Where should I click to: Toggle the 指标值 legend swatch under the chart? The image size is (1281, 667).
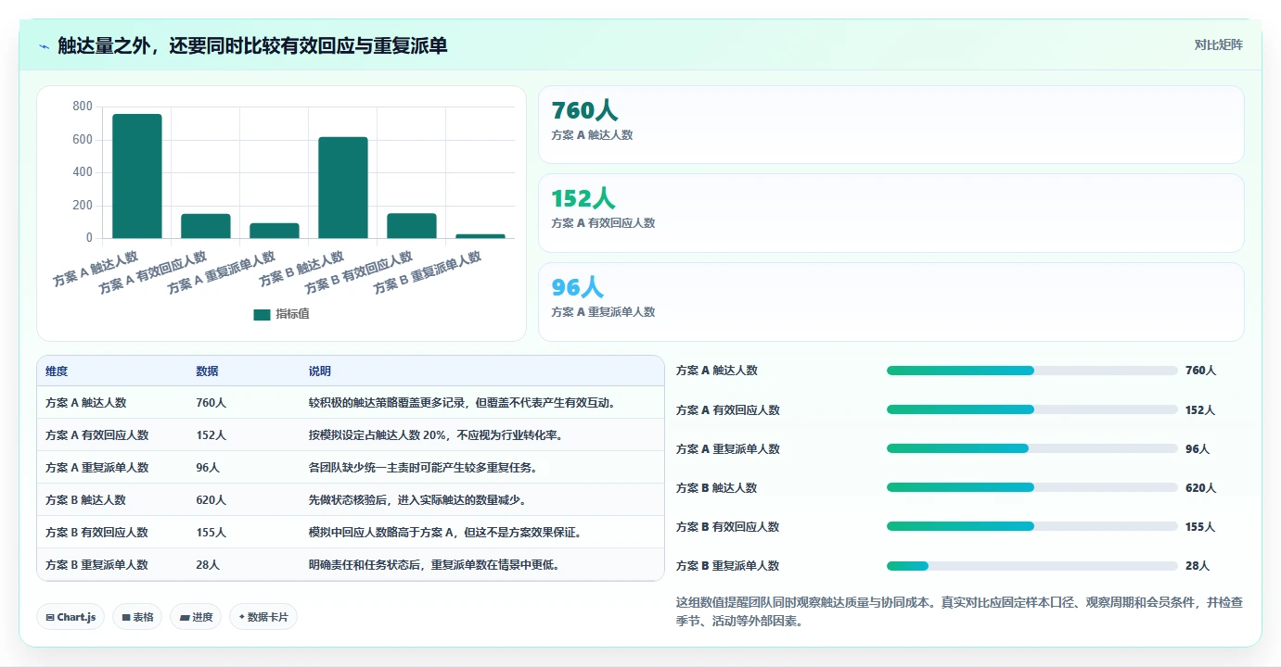pos(262,315)
